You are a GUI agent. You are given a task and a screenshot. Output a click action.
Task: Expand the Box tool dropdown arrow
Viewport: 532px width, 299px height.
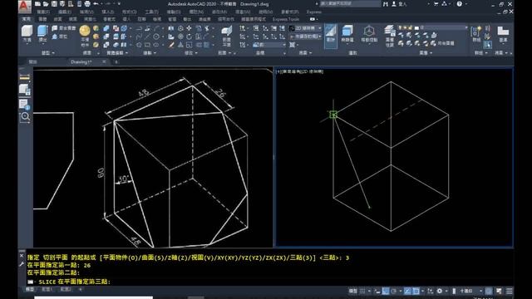coord(27,44)
